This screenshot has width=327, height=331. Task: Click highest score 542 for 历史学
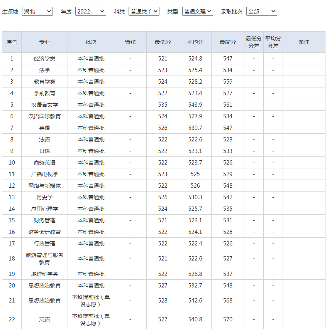coord(228,197)
